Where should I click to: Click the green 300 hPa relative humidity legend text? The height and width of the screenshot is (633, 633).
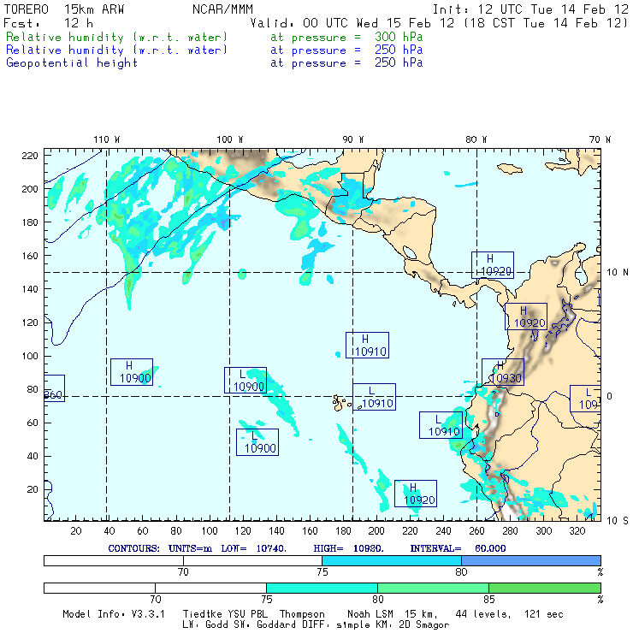point(117,38)
